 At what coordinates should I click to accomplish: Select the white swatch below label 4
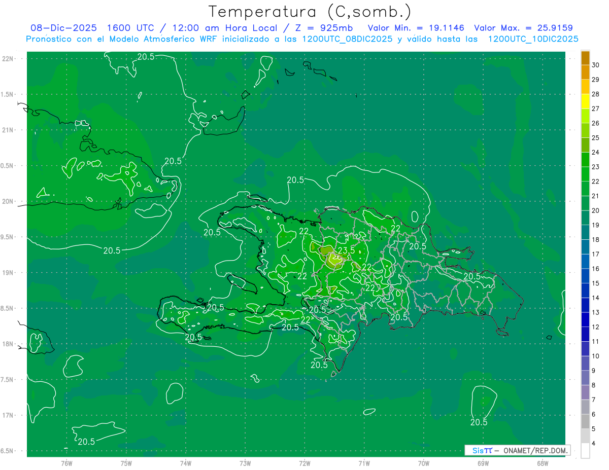(x=585, y=451)
